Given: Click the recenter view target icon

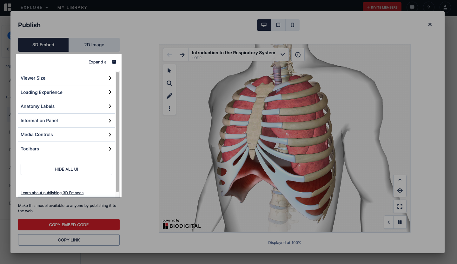Looking at the screenshot, I should (x=400, y=191).
